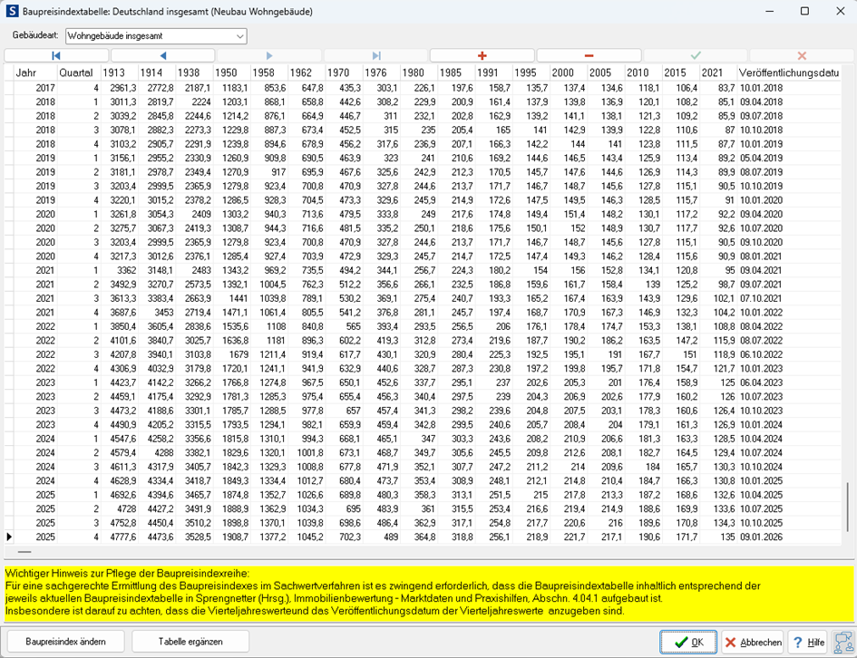Click horizontal scrollbar thumb below table
Viewport: 857px width, 658px height.
point(24,551)
